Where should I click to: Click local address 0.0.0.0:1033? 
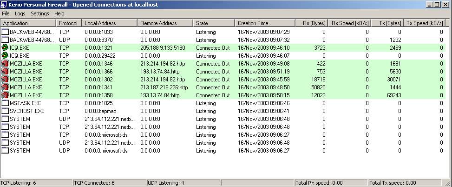coord(98,32)
